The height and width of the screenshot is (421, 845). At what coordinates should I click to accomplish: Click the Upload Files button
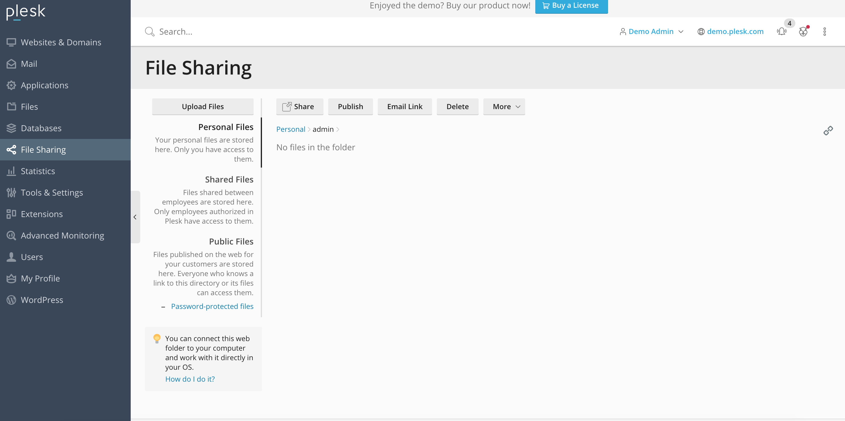click(x=203, y=106)
